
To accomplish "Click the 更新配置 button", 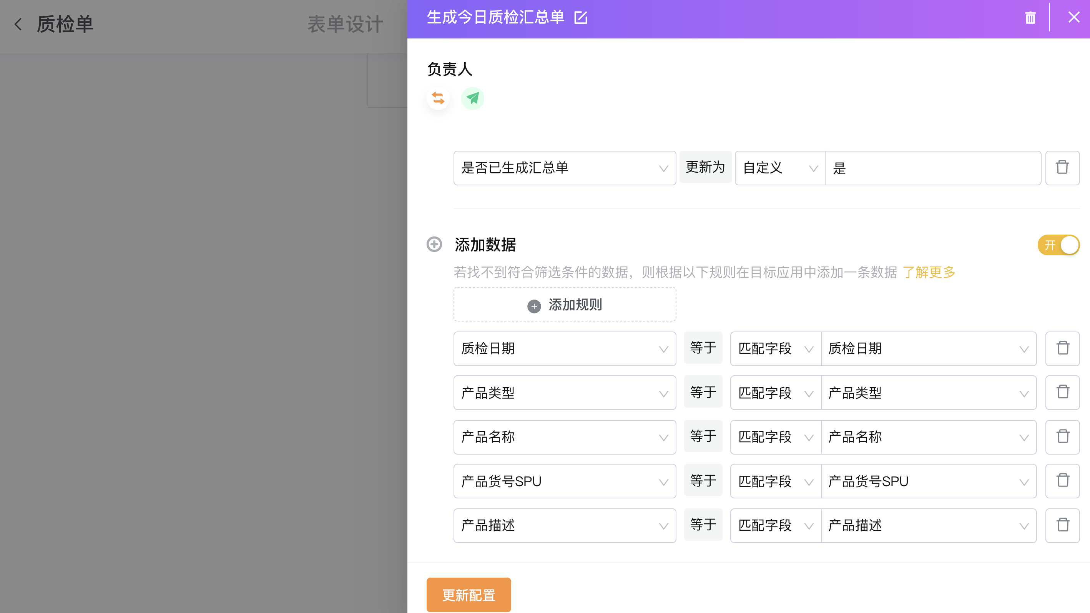I will (469, 595).
